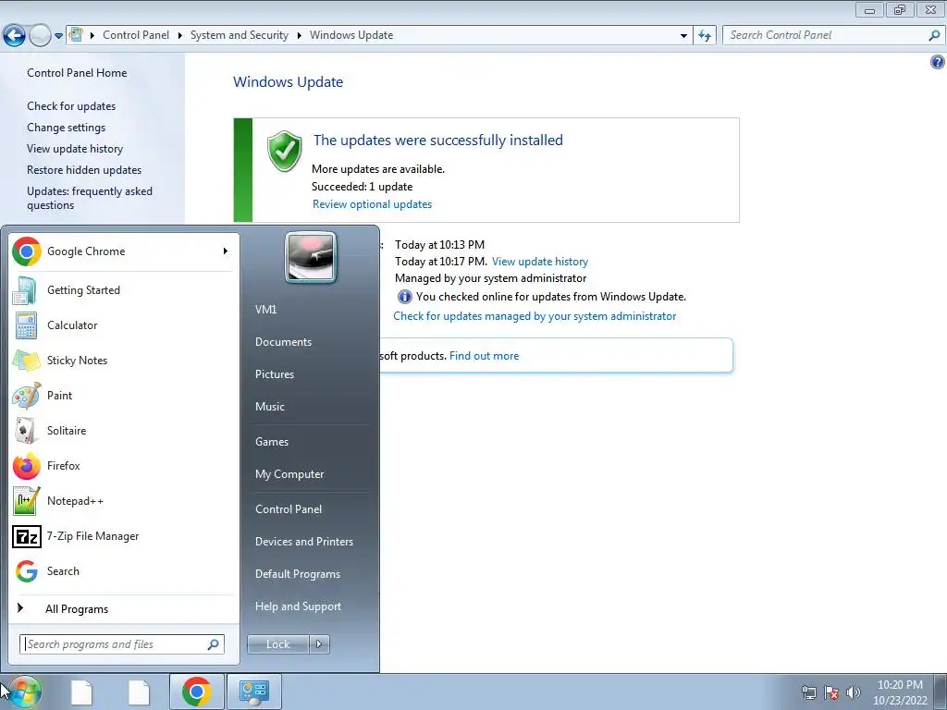Screen dimensions: 947x710
Task: Launch Paint icon in Start menu
Action: (26, 396)
